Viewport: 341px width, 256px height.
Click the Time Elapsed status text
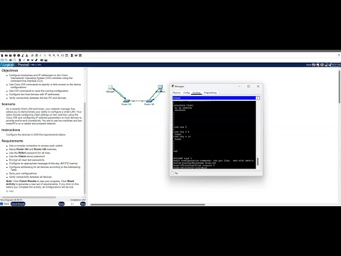pyautogui.click(x=11, y=200)
